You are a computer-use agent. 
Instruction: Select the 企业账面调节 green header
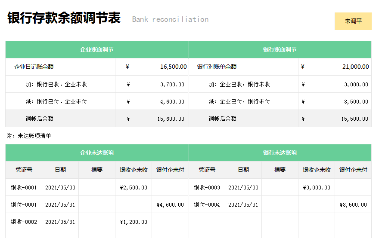tap(97, 49)
